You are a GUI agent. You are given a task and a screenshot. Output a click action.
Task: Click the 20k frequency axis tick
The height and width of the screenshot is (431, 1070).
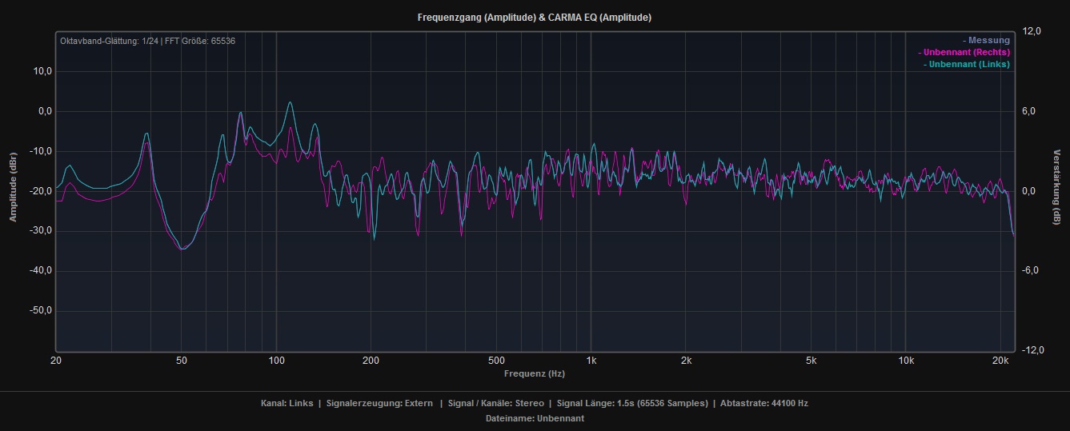coord(1000,361)
